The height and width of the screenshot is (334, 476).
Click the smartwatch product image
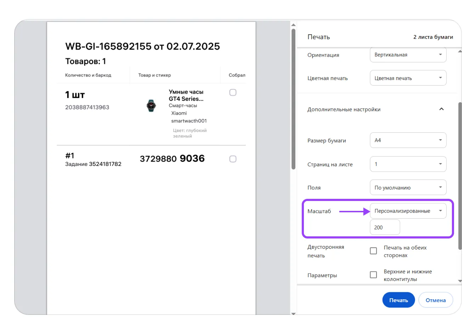coord(151,105)
